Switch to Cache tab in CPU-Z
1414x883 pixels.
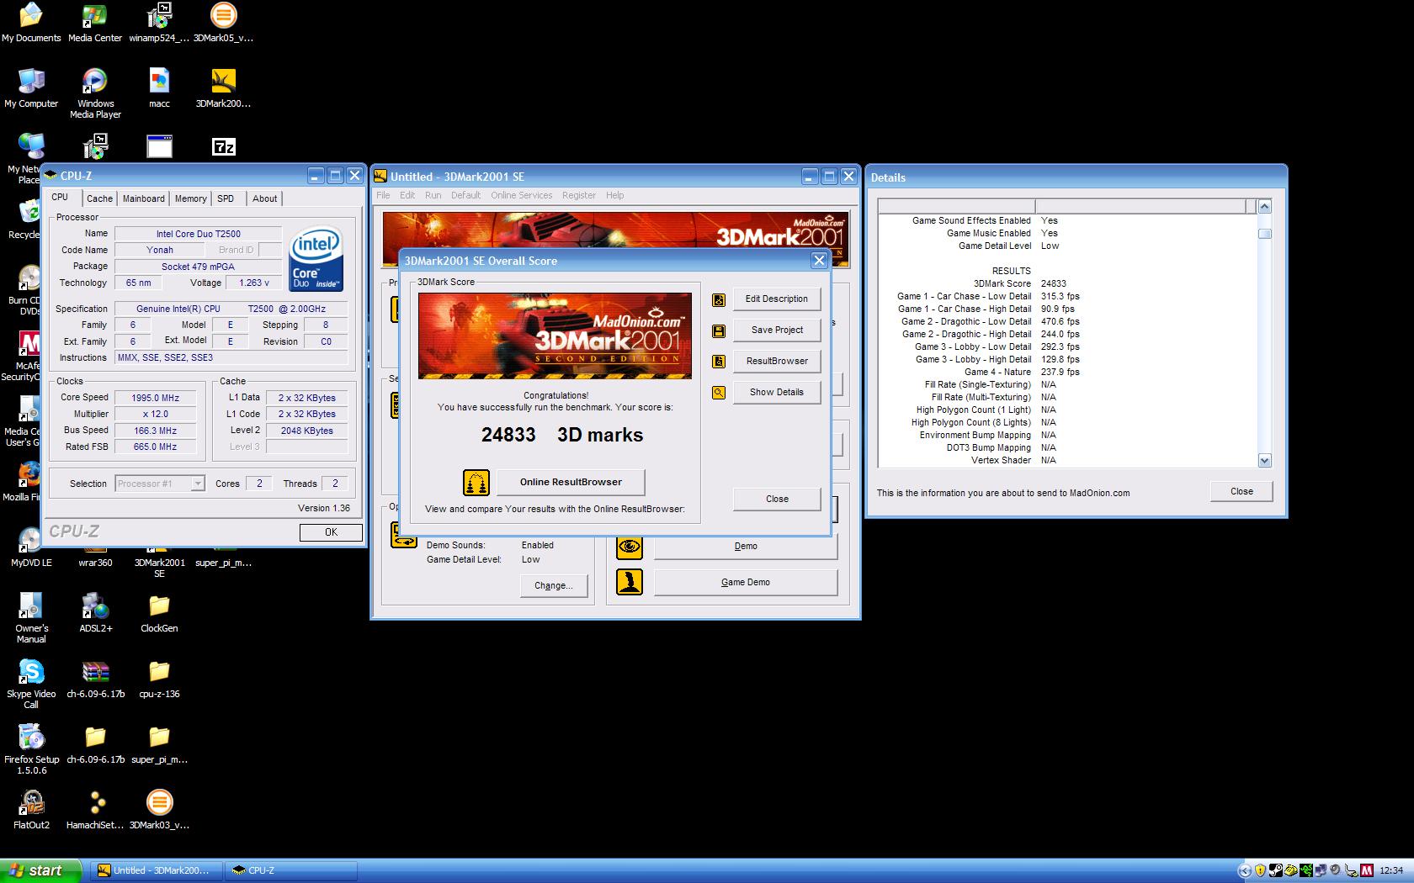tap(99, 198)
